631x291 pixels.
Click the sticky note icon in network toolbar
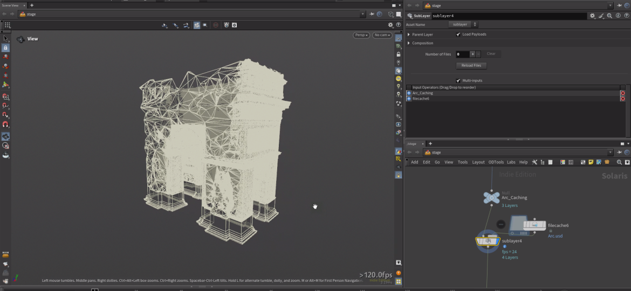point(591,162)
